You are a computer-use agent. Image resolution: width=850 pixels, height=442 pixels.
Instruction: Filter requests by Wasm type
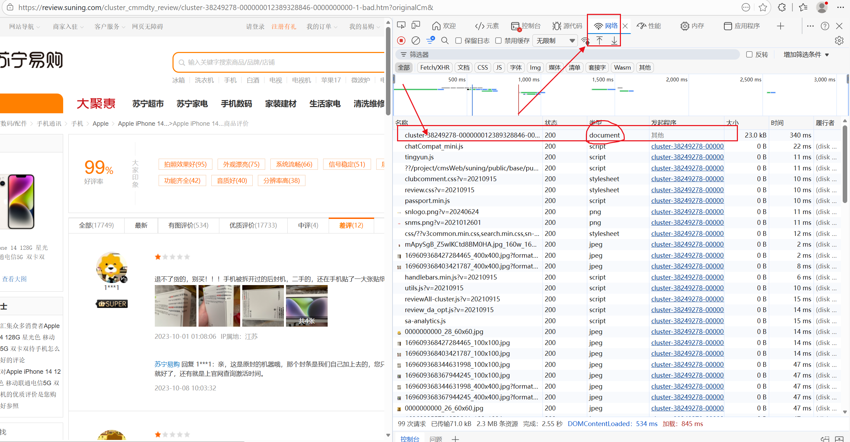tap(622, 68)
